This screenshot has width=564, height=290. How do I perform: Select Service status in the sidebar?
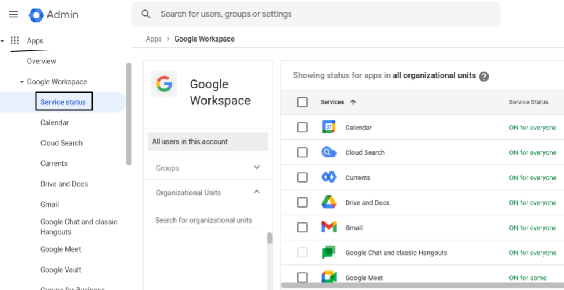(64, 101)
